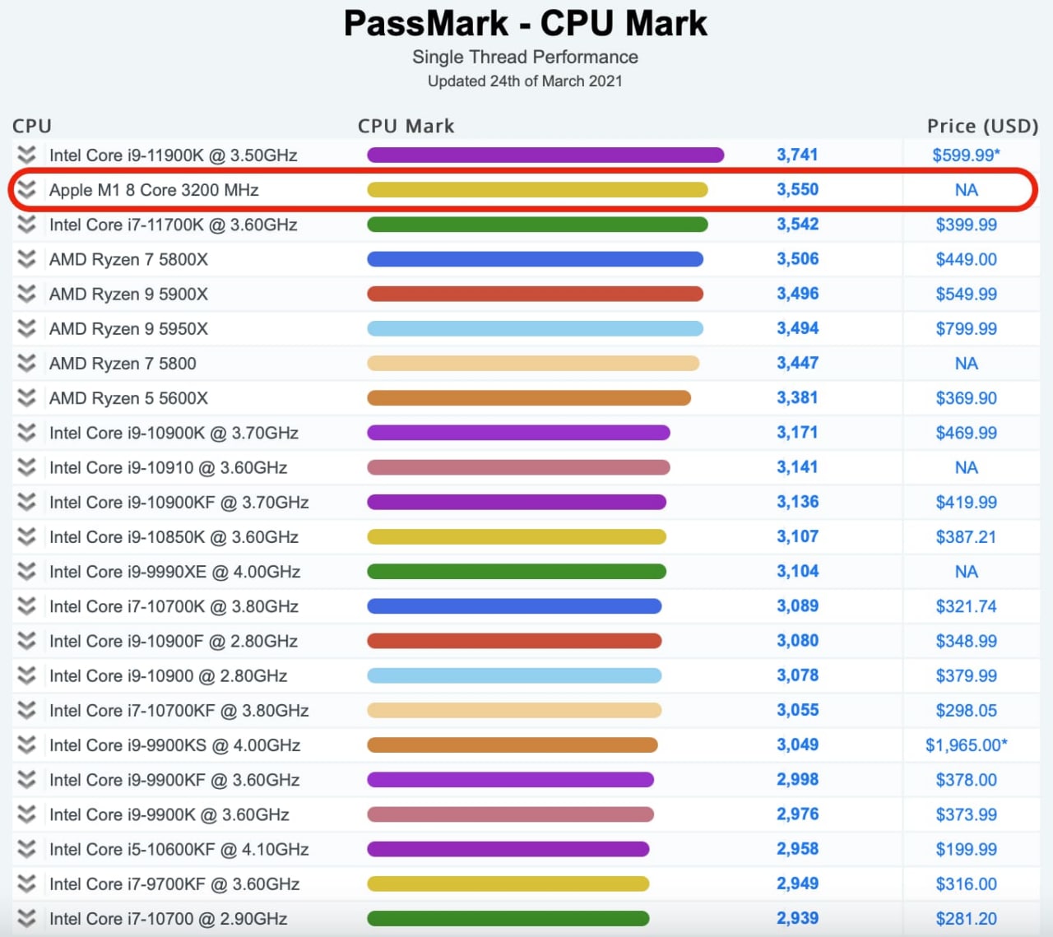This screenshot has height=937, width=1053.
Task: Expand the Intel Core i9-9990XE row chevron
Action: click(x=27, y=572)
